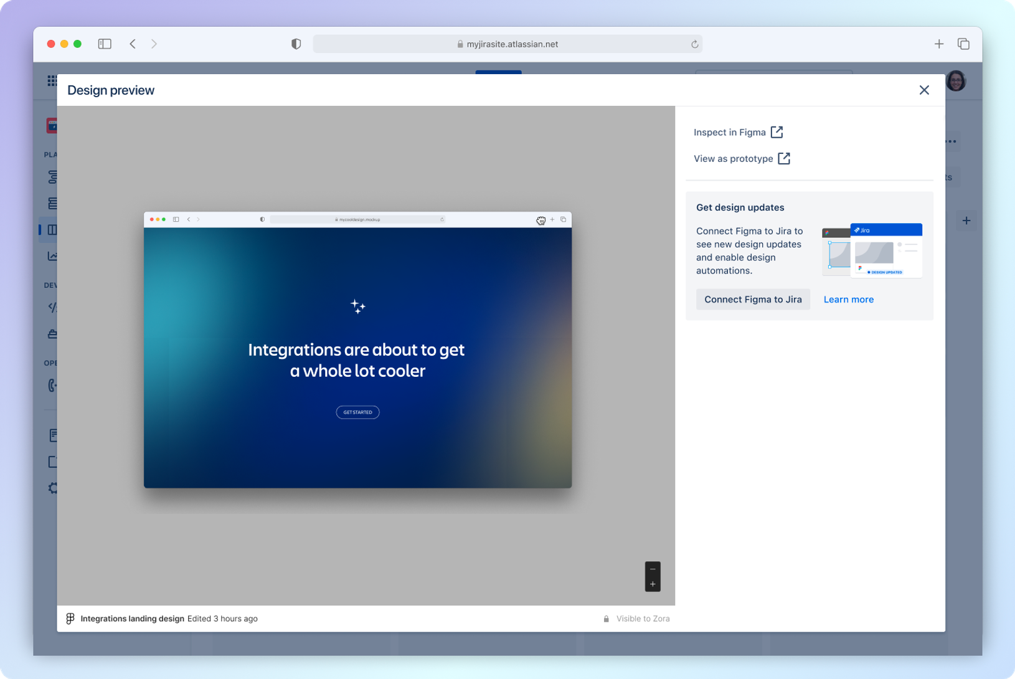This screenshot has width=1015, height=679.
Task: Go back using Safari back arrow
Action: (x=133, y=44)
